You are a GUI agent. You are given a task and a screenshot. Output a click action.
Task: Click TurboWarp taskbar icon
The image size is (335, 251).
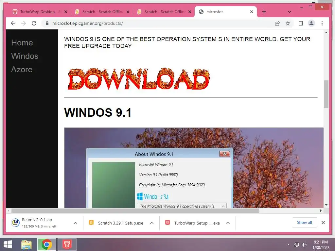67,244
